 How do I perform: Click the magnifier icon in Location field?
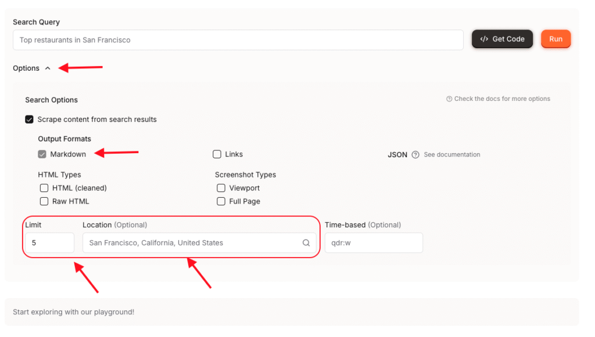[306, 243]
